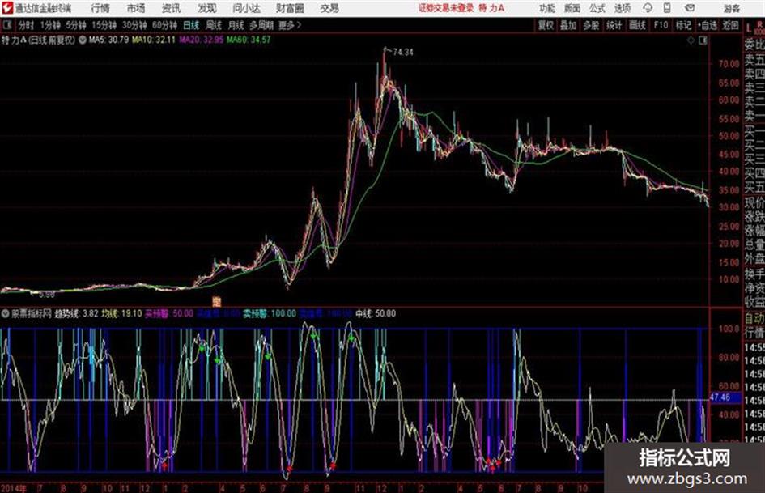Click the 均线: 19.10 value
The image size is (765, 493).
coord(121,313)
